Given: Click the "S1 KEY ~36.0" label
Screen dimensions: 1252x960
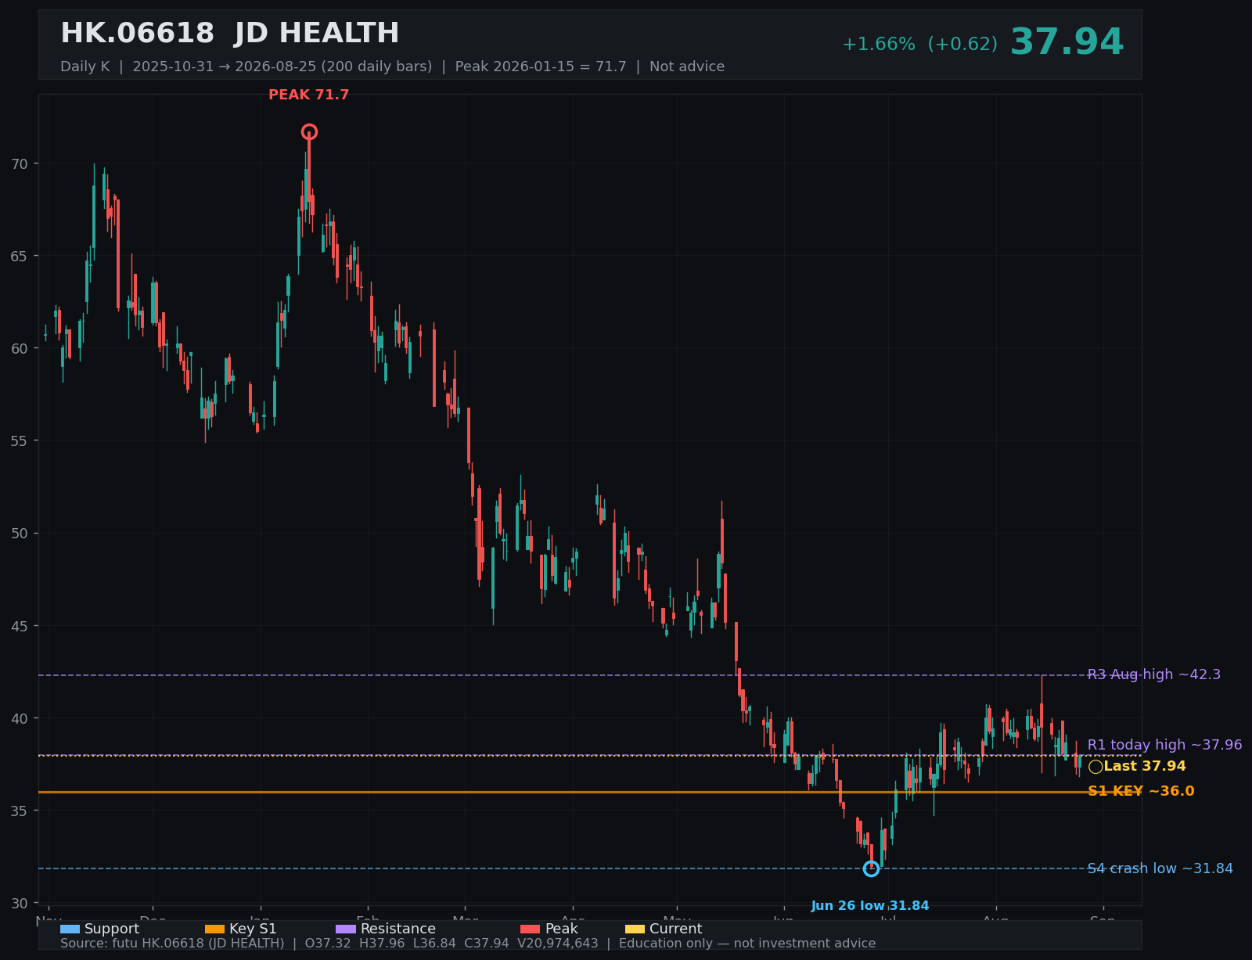Looking at the screenshot, I should pyautogui.click(x=1141, y=792).
